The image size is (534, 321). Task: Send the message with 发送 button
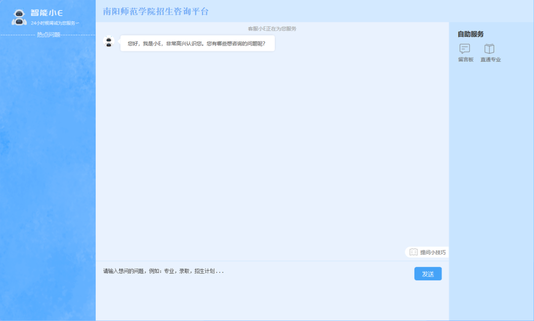[428, 274]
